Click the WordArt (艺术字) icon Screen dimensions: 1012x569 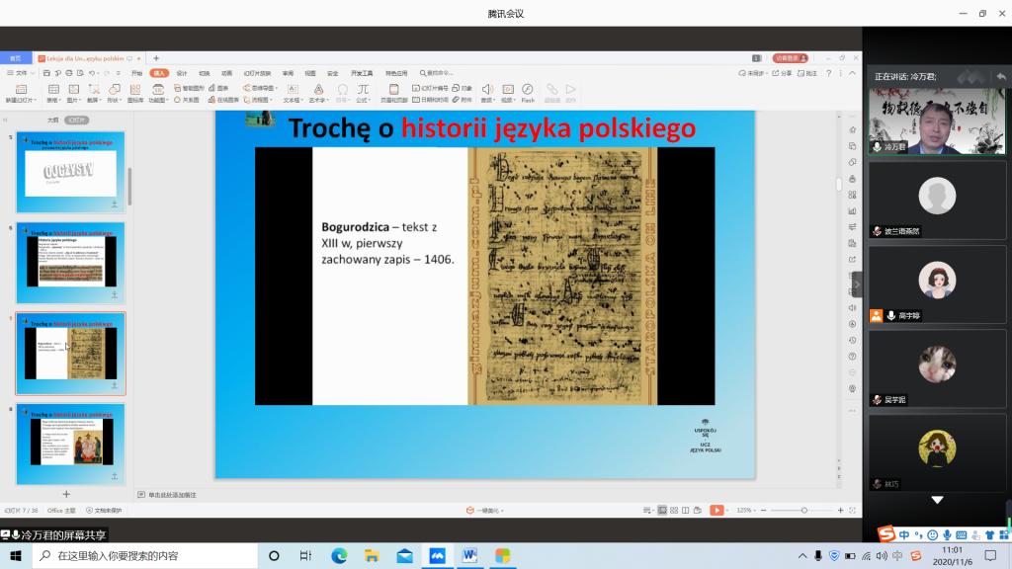317,90
